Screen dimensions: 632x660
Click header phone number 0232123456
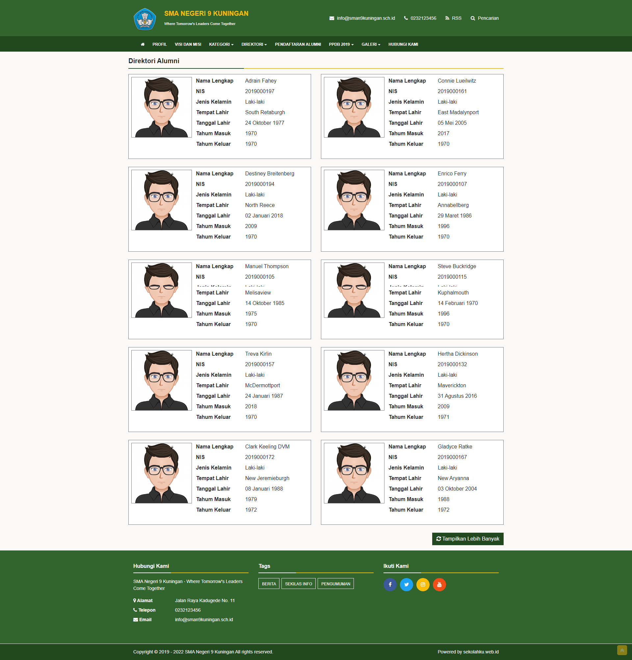[x=423, y=18]
